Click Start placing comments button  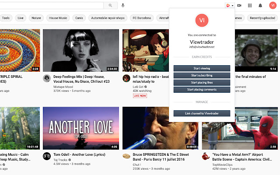click(202, 89)
